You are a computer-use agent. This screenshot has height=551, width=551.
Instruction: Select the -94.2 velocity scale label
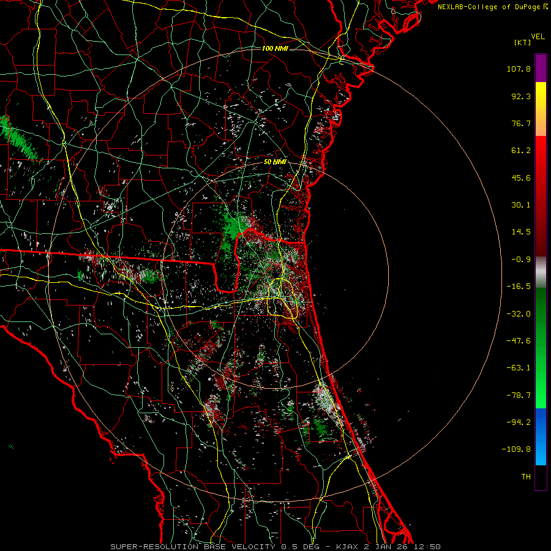coord(519,422)
